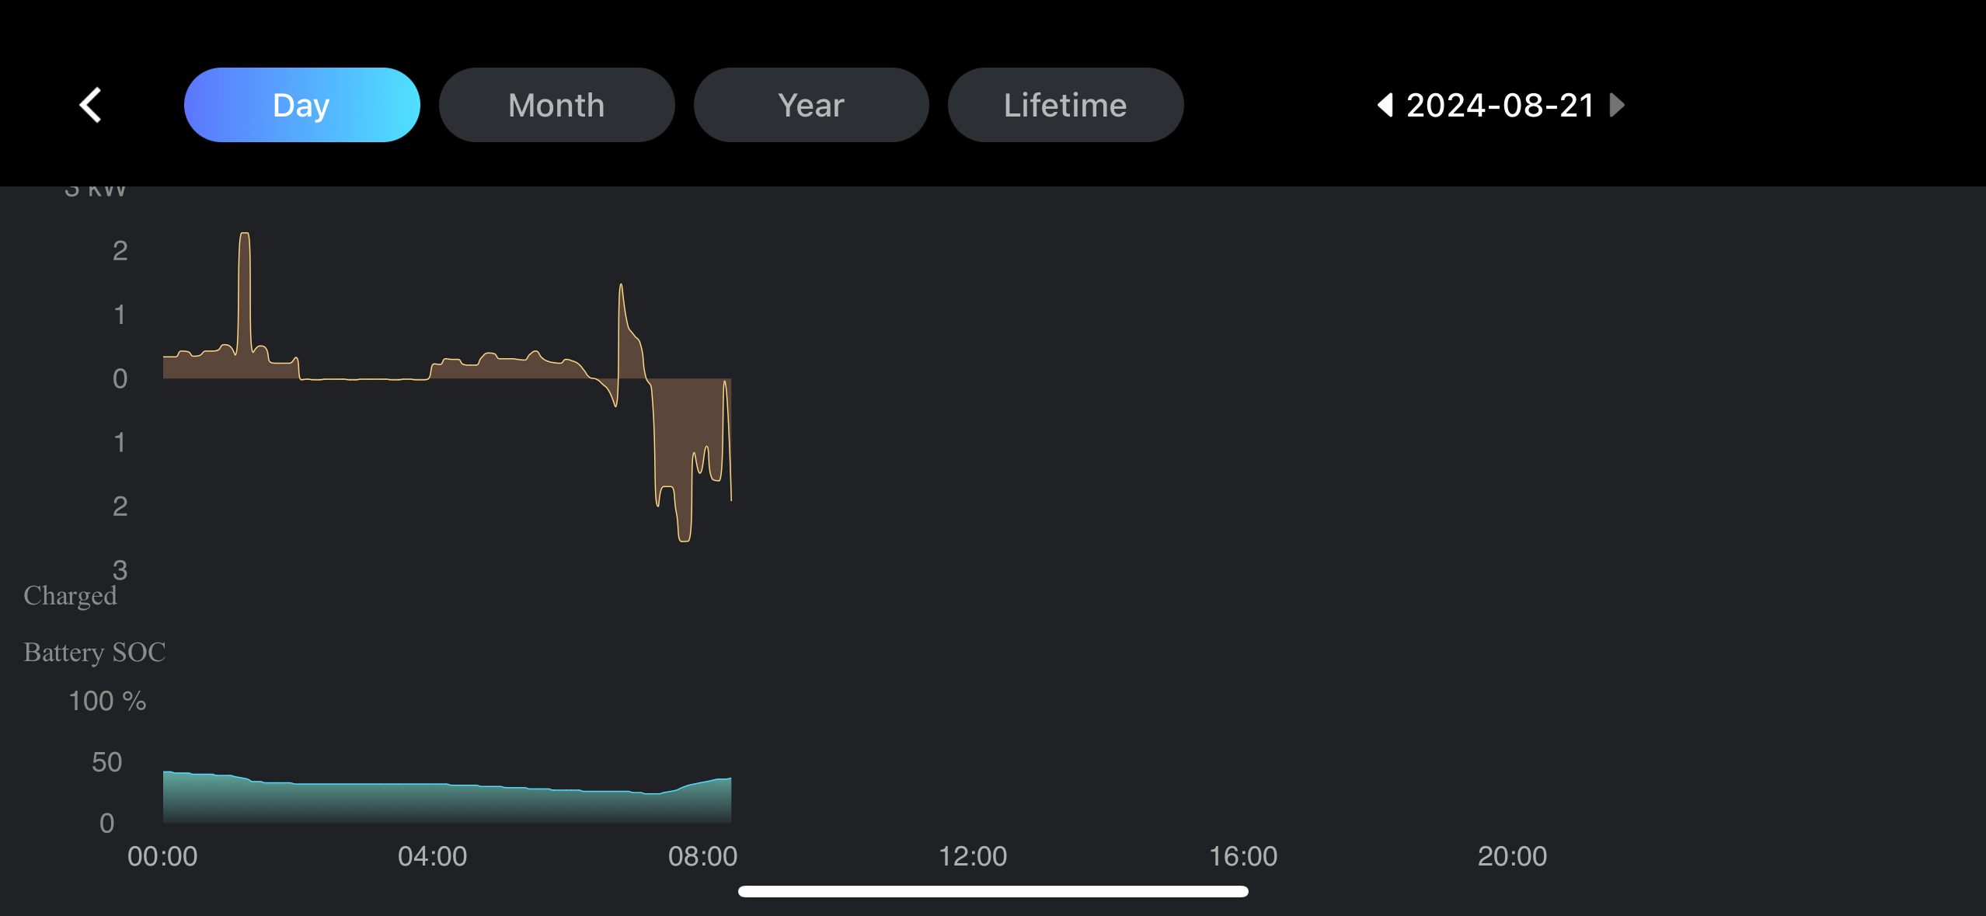This screenshot has height=916, width=1986.
Task: Go to the previous day arrow
Action: 1385,105
